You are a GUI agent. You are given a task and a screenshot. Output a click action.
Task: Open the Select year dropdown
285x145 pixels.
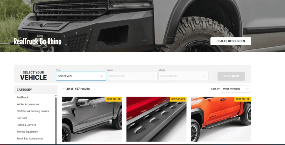81,76
